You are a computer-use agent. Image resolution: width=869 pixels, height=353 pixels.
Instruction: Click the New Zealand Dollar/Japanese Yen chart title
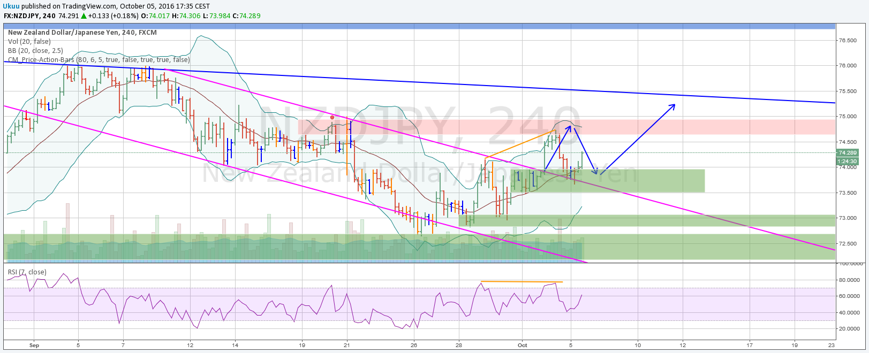point(82,33)
